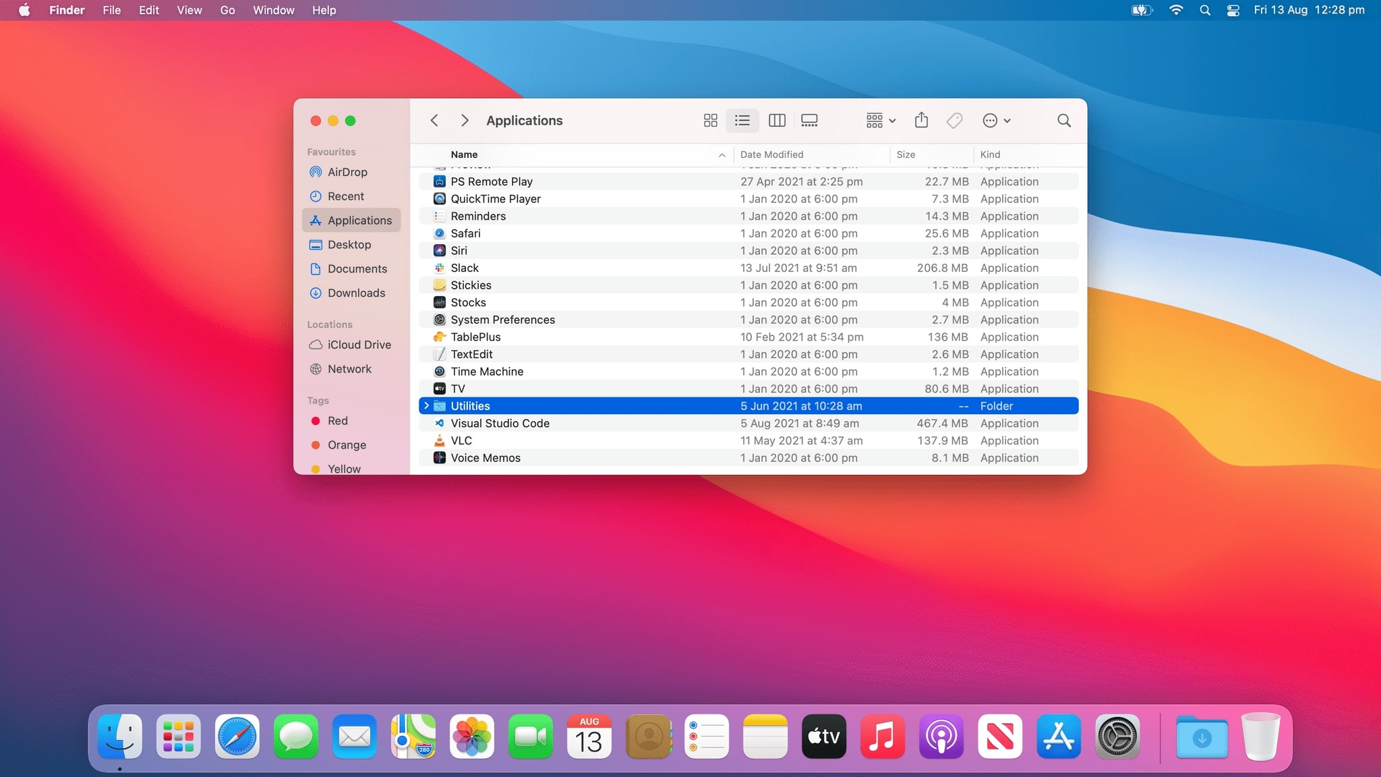Click the Wi-Fi status icon
Viewport: 1381px width, 777px height.
(1176, 10)
